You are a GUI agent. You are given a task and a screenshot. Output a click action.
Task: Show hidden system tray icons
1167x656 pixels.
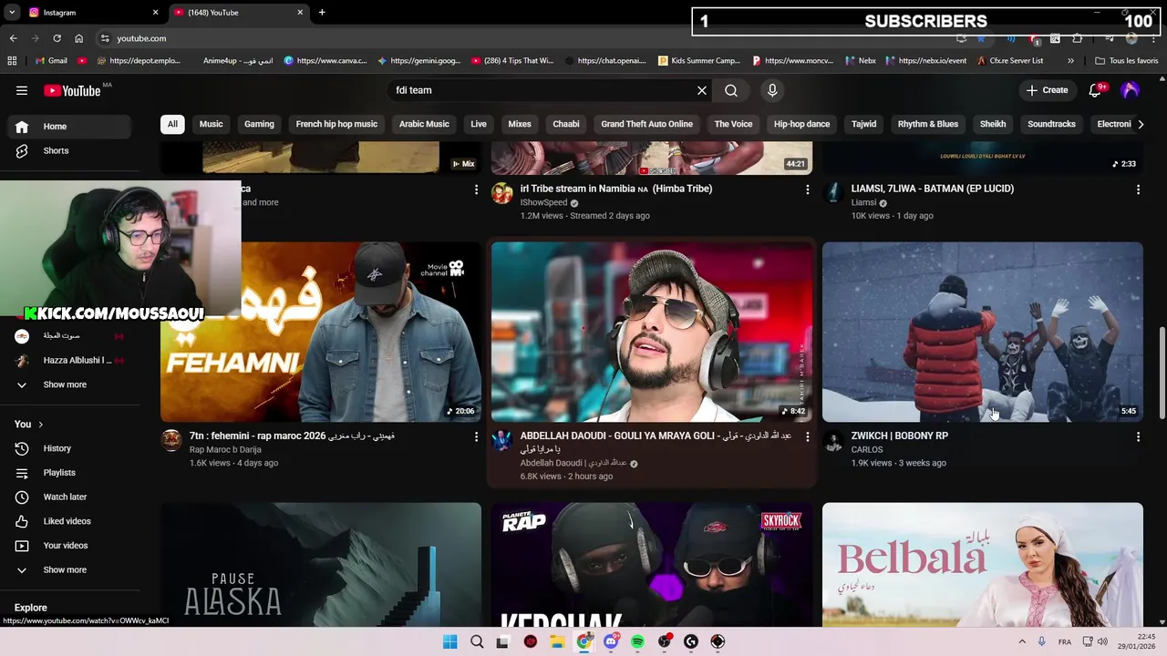click(1022, 641)
